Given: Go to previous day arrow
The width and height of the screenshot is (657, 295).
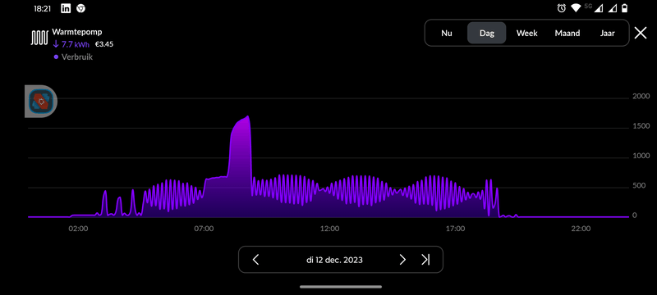Looking at the screenshot, I should tap(256, 260).
